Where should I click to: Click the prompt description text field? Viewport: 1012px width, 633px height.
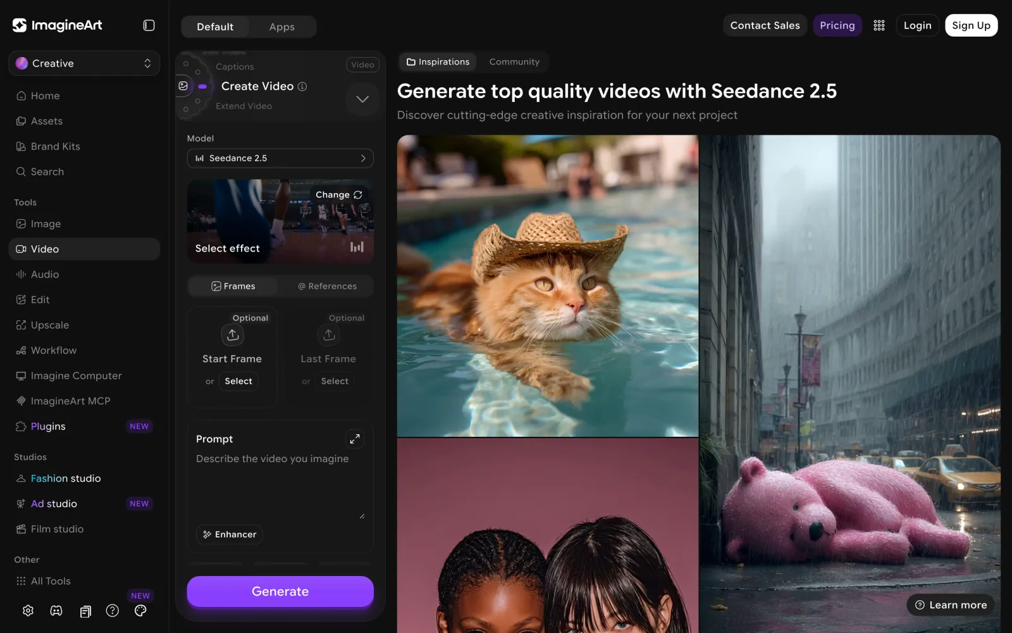coord(280,484)
